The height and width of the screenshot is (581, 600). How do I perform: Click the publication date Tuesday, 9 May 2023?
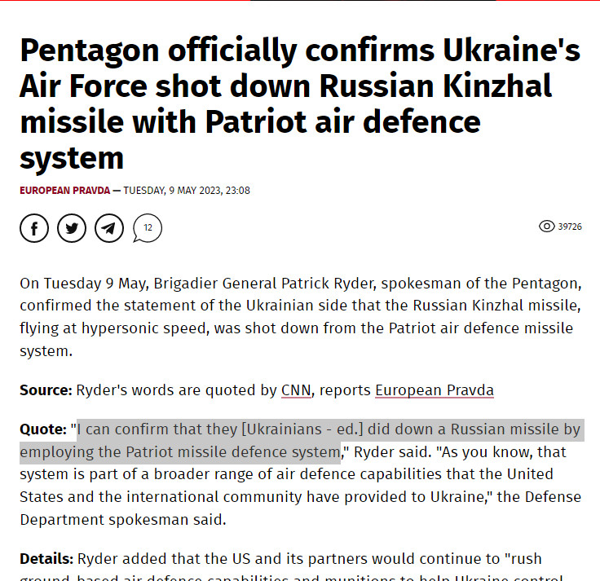pyautogui.click(x=173, y=191)
